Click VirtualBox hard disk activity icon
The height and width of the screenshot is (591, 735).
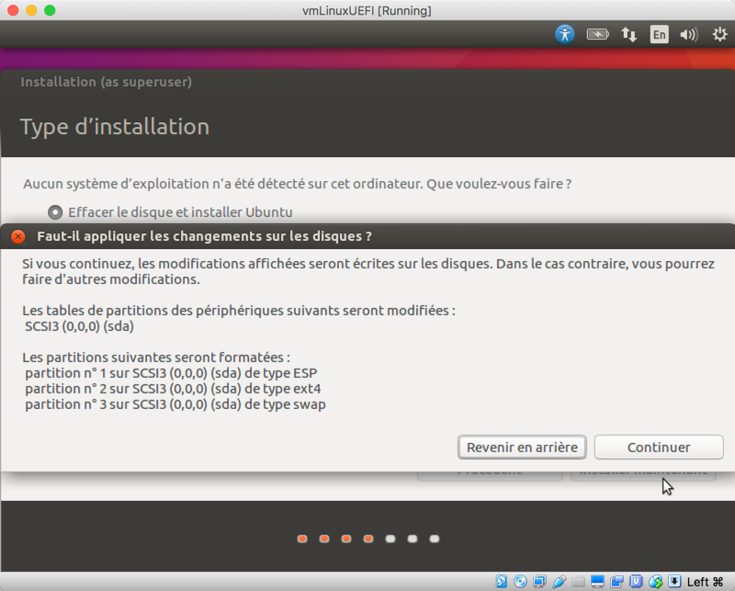click(x=501, y=582)
